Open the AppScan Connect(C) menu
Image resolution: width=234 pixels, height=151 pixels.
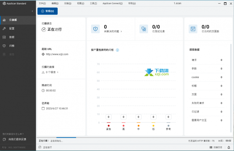pyautogui.click(x=113, y=3)
